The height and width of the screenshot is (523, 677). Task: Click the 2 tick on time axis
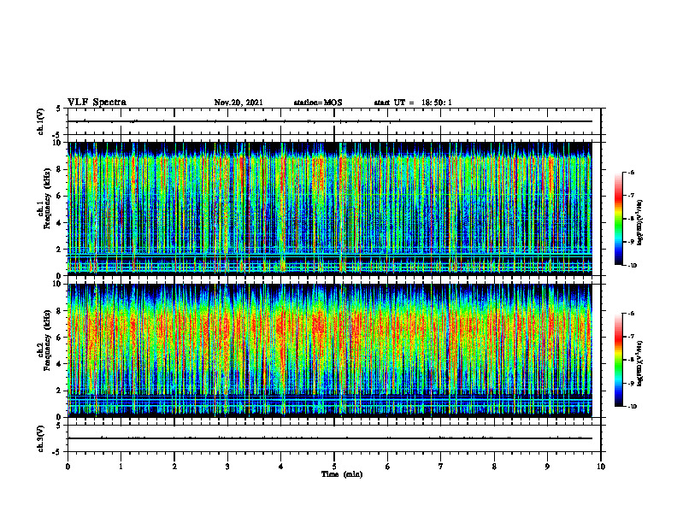(x=174, y=467)
